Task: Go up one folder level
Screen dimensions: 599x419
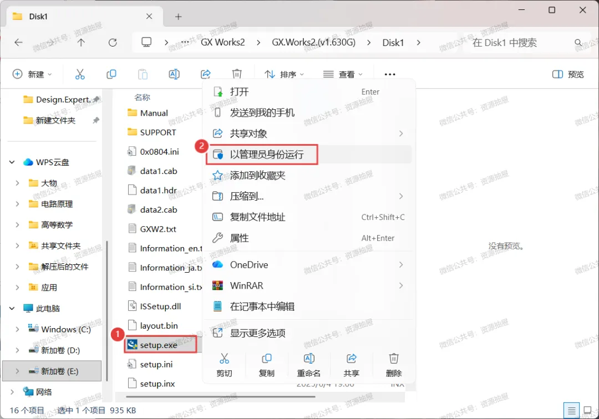Action: (x=81, y=42)
